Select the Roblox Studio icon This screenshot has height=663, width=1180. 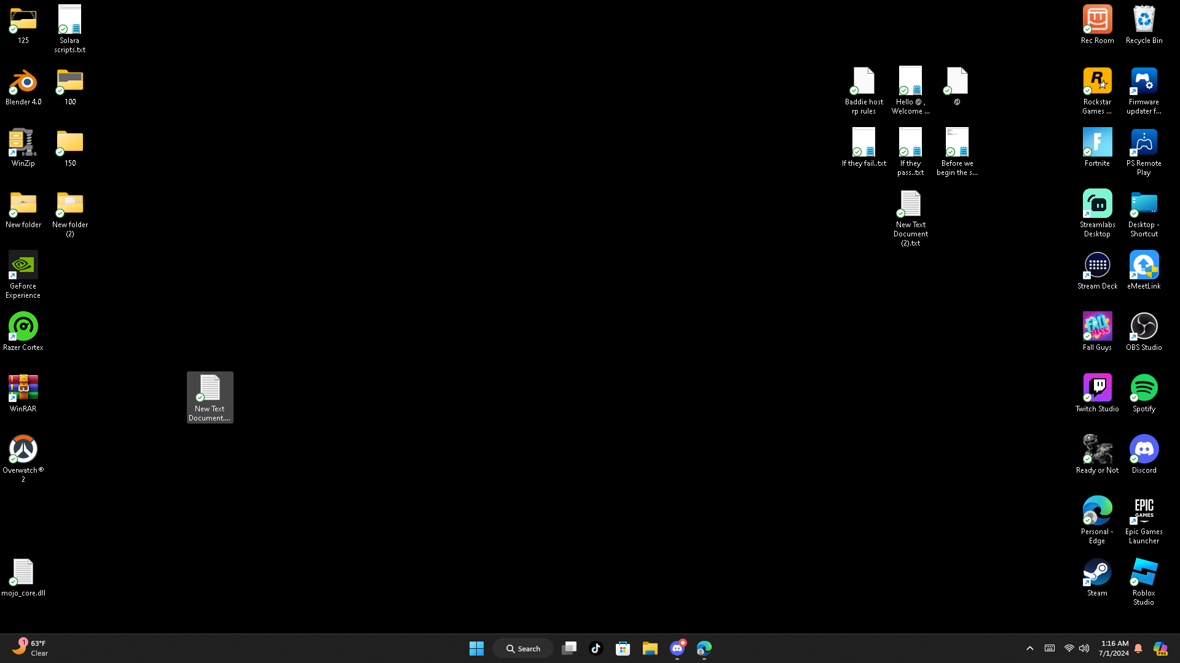click(x=1144, y=582)
